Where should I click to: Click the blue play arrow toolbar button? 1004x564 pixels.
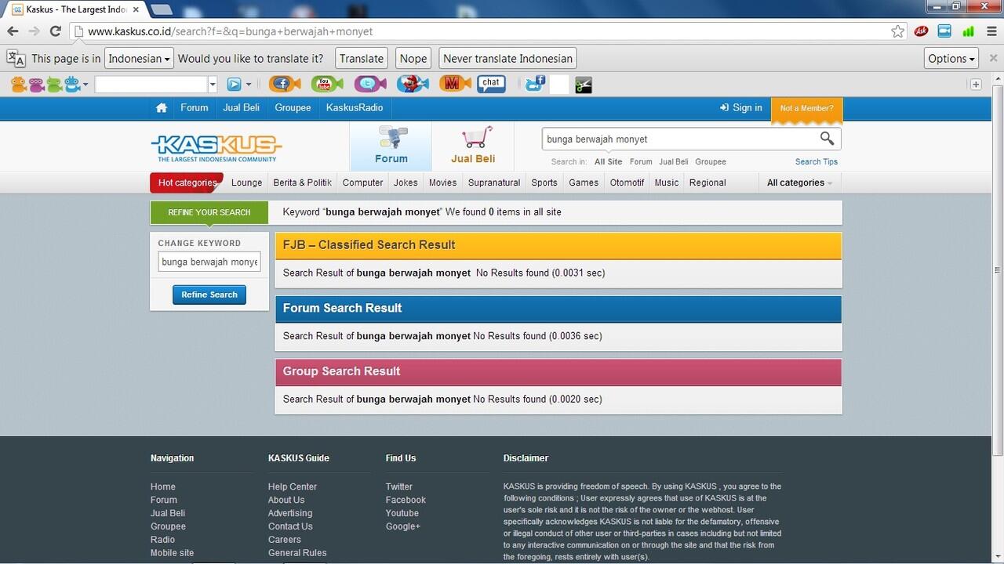[x=234, y=84]
